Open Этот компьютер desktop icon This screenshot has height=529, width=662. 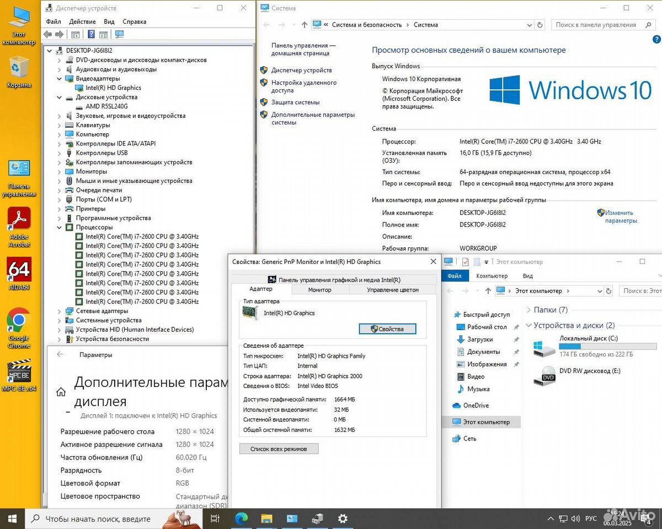pos(19,26)
